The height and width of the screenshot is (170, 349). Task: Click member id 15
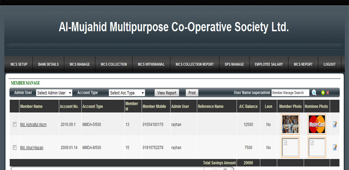pos(127,147)
